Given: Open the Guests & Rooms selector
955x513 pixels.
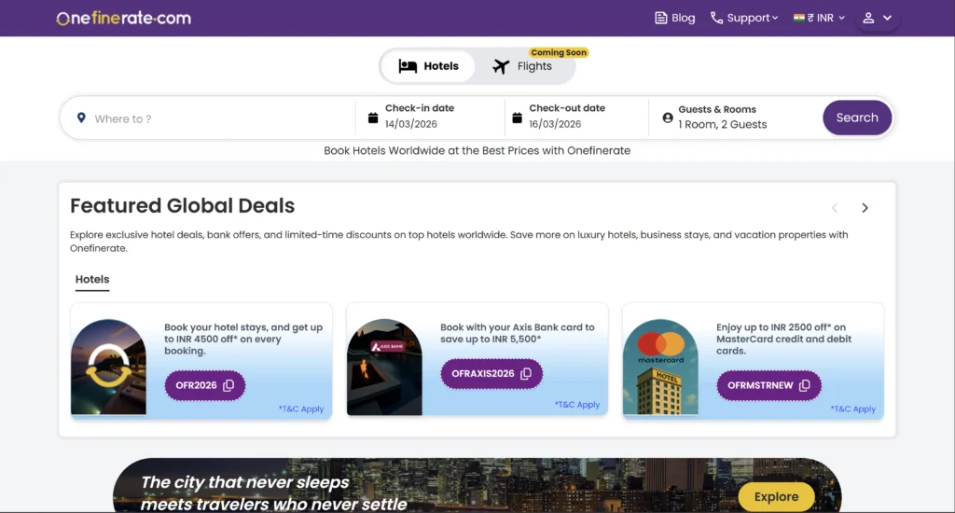Looking at the screenshot, I should [723, 118].
